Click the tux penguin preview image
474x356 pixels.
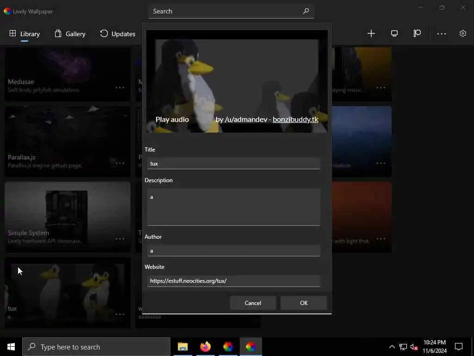(x=237, y=81)
